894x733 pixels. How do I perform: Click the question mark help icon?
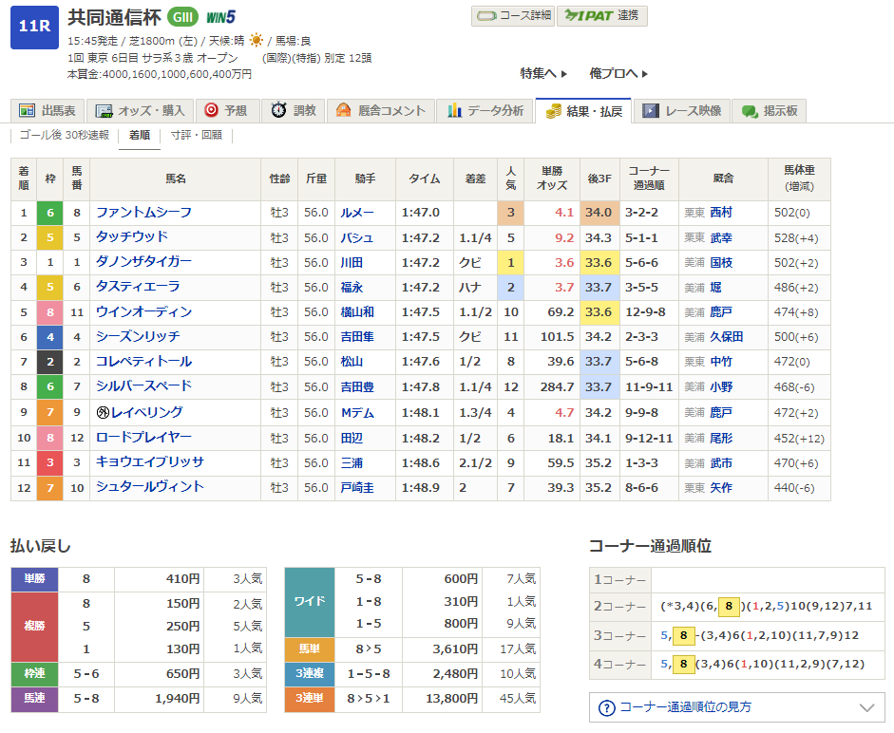(607, 707)
